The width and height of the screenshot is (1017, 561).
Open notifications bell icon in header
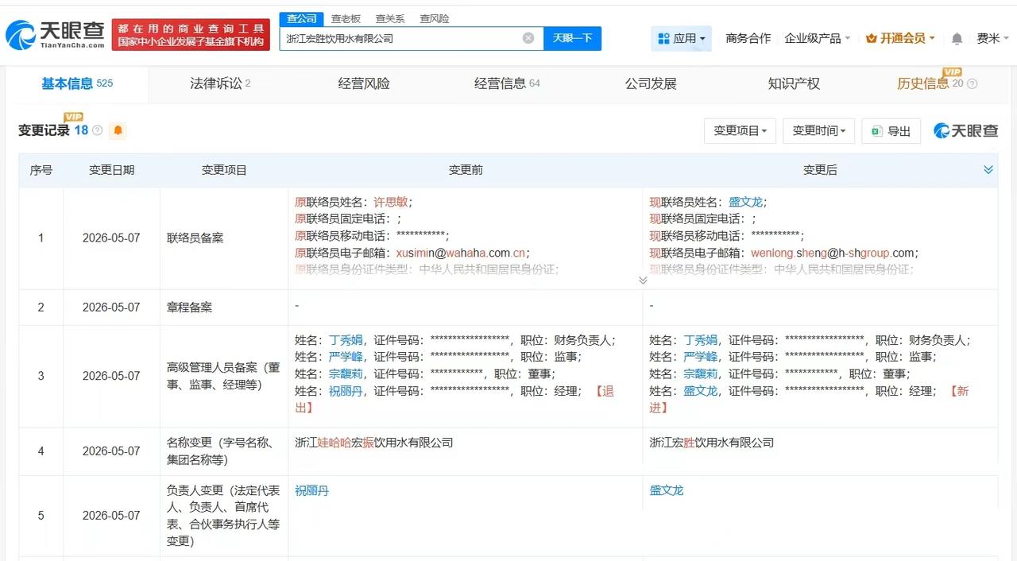tap(957, 38)
